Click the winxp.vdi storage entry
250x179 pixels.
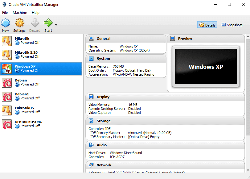coord(150,133)
